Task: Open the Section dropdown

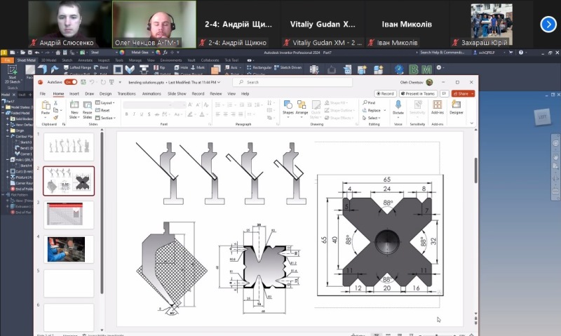Action: coord(106,118)
